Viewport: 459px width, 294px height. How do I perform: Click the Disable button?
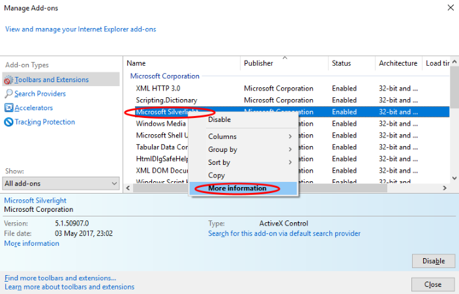434,261
